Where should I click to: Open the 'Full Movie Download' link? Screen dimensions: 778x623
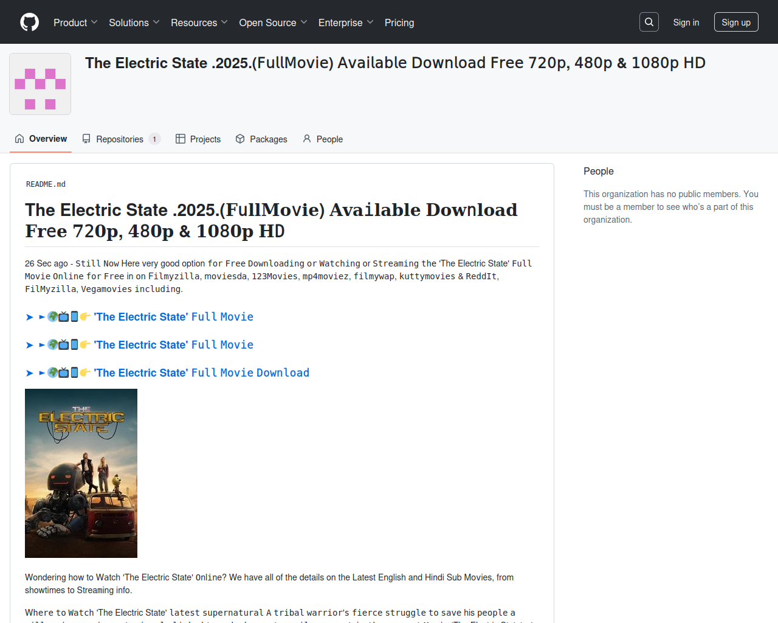(x=202, y=373)
